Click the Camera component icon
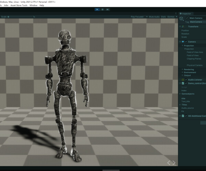Screen dimensions: 206x171 [x=183, y=42]
